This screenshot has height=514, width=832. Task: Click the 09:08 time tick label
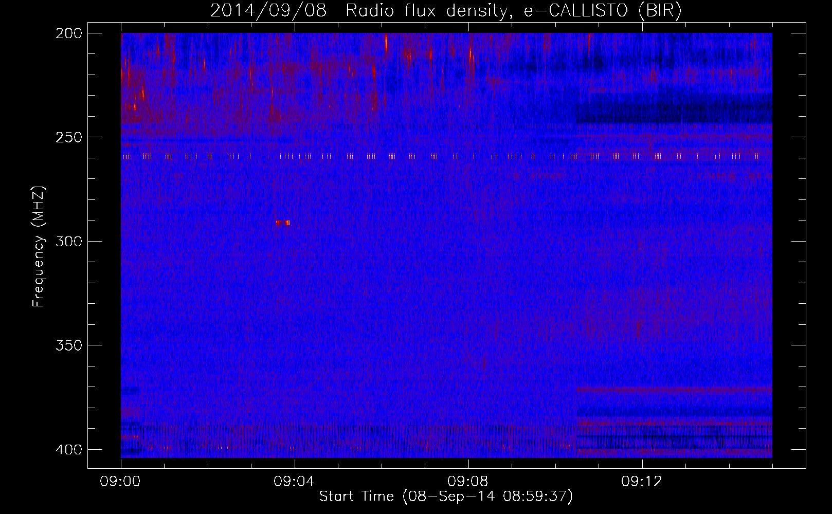[x=468, y=482]
